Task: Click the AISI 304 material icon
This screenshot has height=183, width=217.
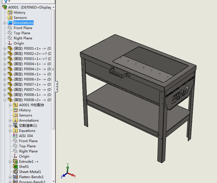Action: 15,136
